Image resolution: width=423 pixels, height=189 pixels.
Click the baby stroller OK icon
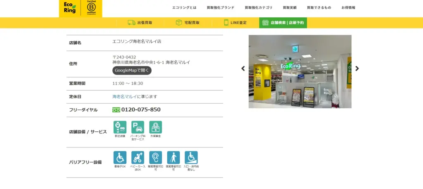[138, 158]
